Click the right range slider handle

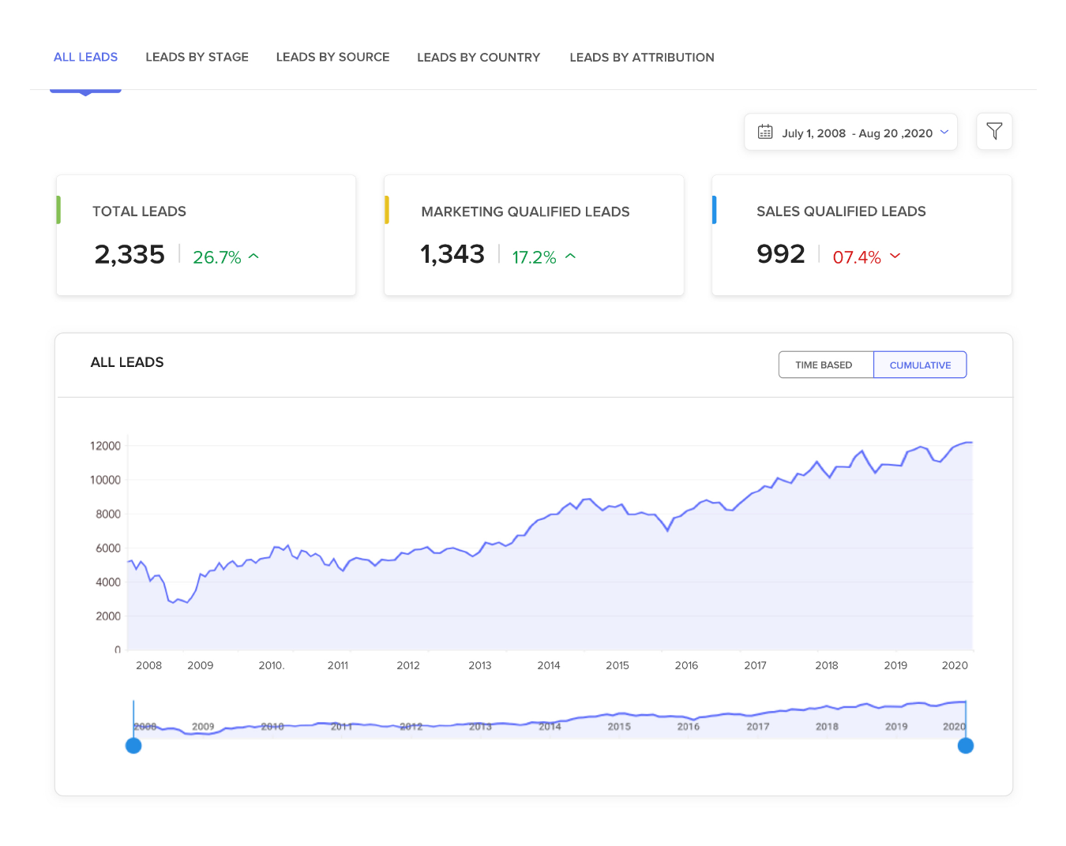click(x=965, y=746)
